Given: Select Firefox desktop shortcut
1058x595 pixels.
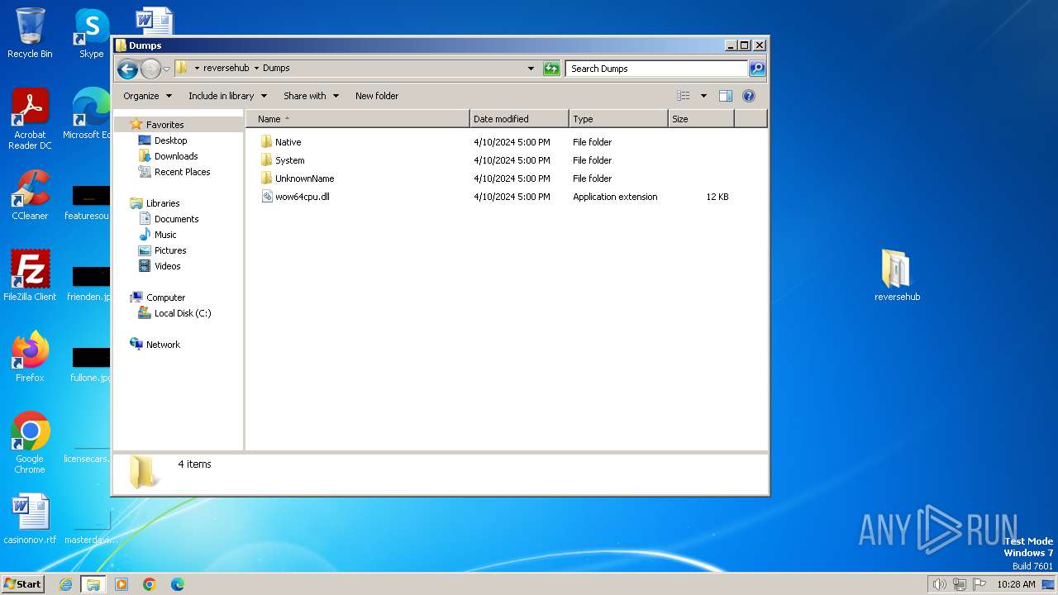Looking at the screenshot, I should pyautogui.click(x=30, y=357).
